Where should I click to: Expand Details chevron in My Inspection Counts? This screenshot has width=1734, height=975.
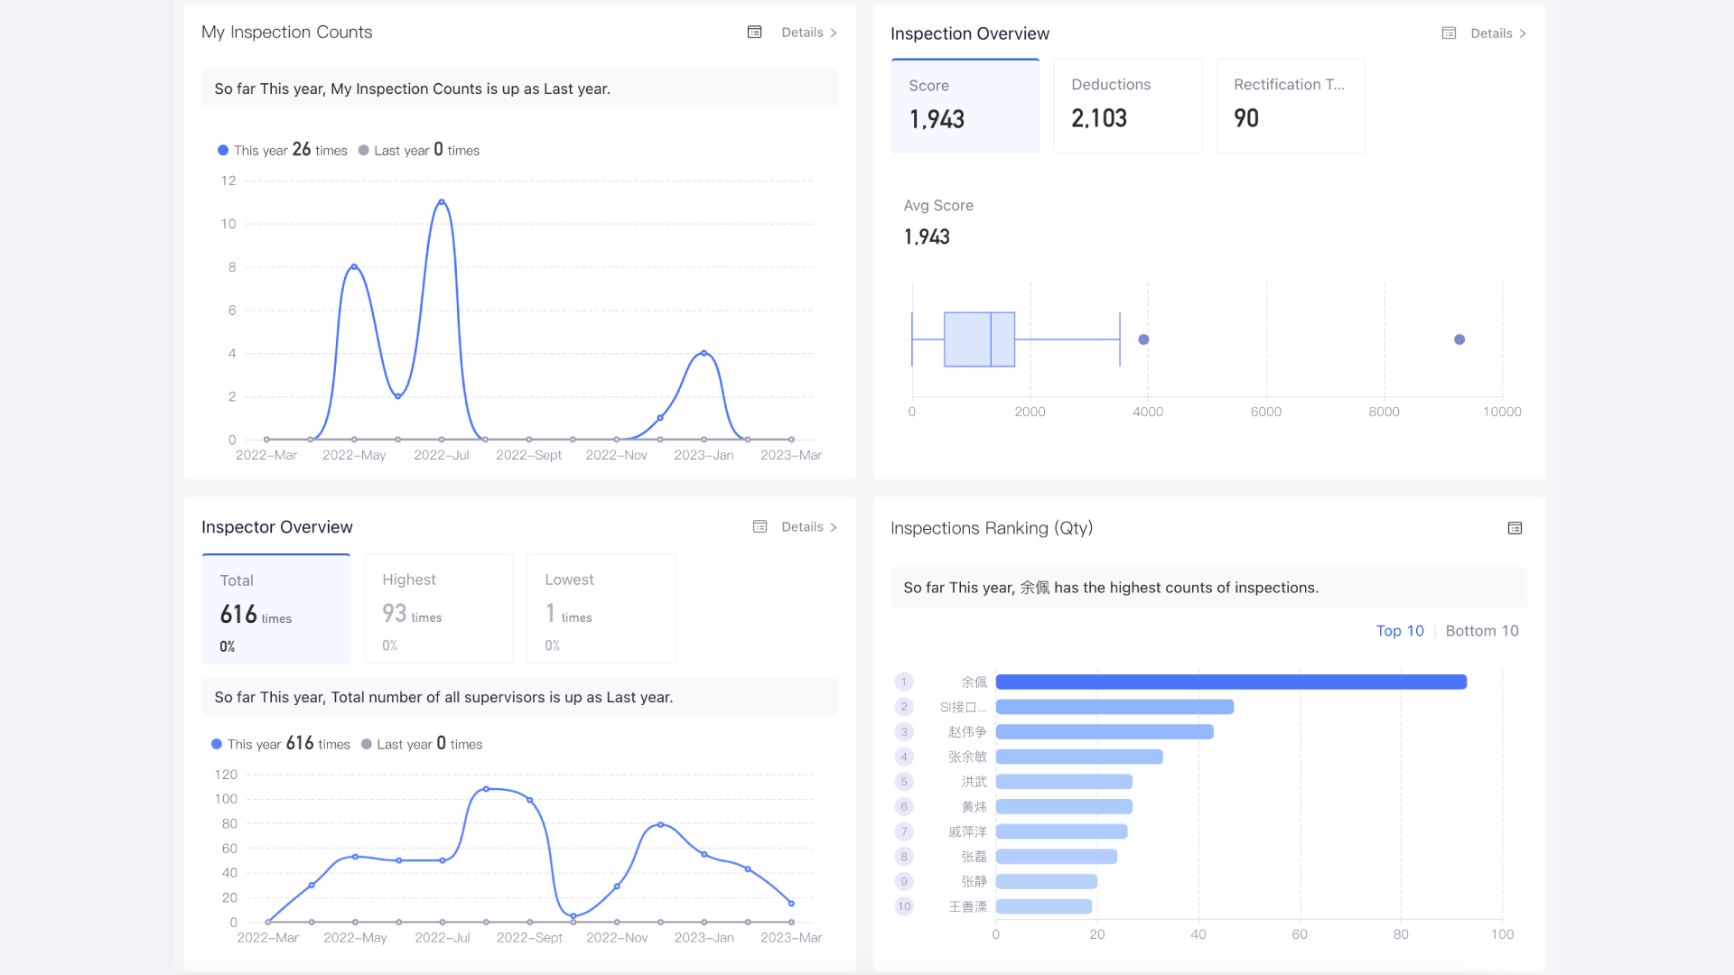833,32
